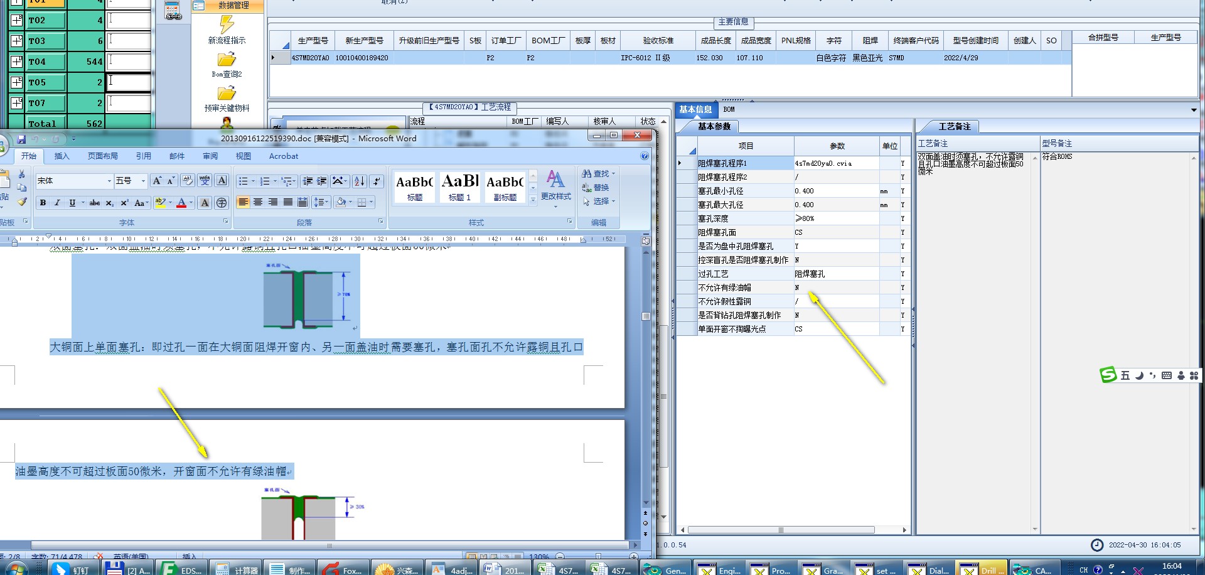Open the 预审关键物料 folder icon
The image size is (1205, 575).
tap(227, 94)
